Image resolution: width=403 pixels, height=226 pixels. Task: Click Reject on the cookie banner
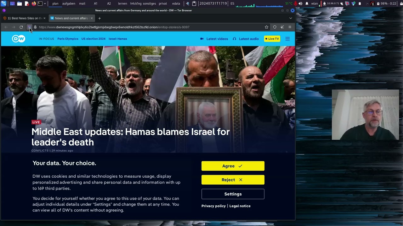point(233,180)
